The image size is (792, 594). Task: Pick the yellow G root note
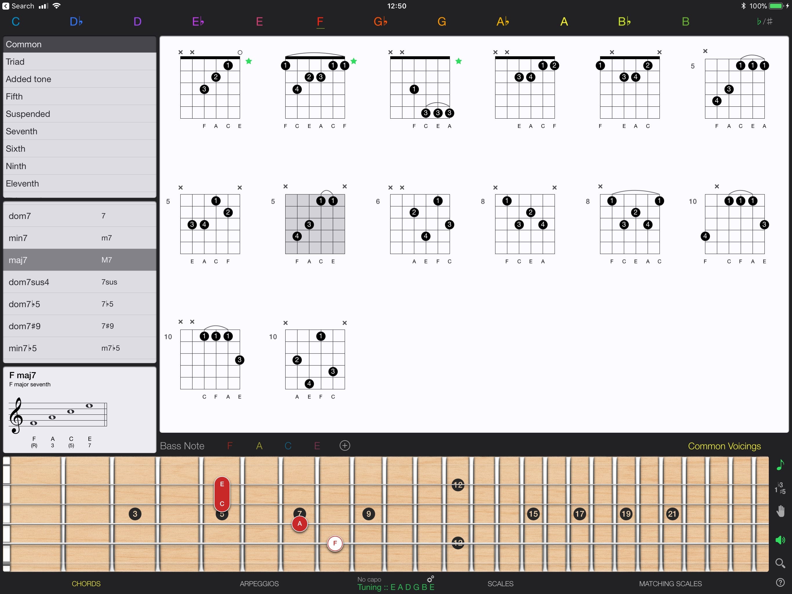pos(442,21)
